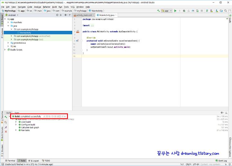The image size is (232, 166).
Task: Open the Android project view dropdown
Action: pos(12,15)
